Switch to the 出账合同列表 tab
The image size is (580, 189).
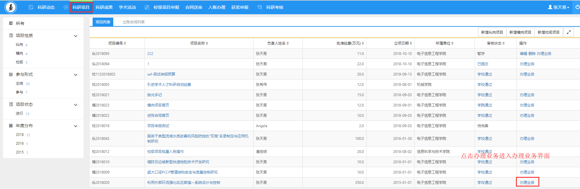click(x=133, y=22)
